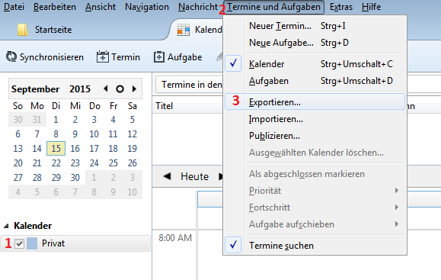Click the Aufgabe toolbar label
This screenshot has width=441, height=280.
185,57
